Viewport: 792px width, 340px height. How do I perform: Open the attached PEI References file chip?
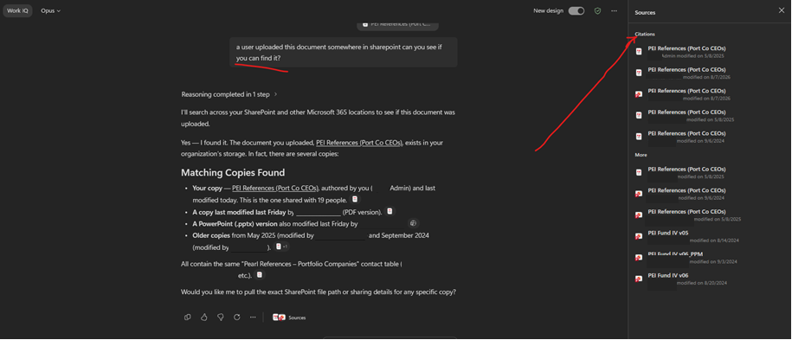point(397,24)
